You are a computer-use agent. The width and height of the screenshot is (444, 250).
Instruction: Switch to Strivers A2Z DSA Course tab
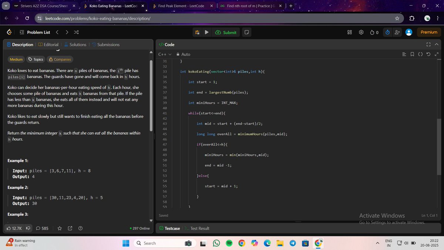(x=44, y=6)
